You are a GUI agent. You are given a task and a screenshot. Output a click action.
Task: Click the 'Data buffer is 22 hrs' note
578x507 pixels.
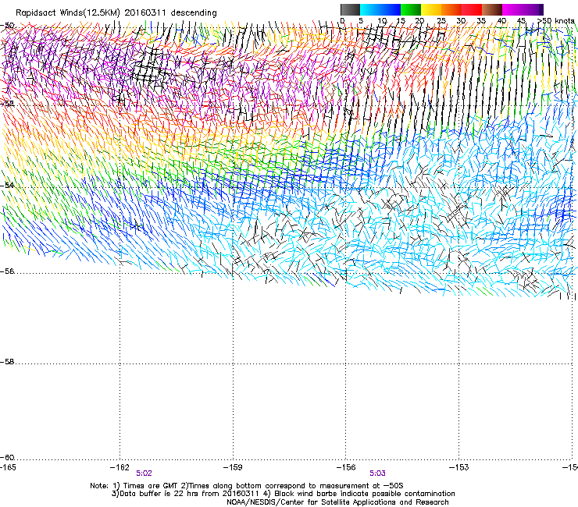point(283,494)
